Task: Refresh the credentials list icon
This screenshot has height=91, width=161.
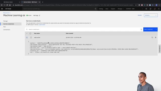Action: 141,29
